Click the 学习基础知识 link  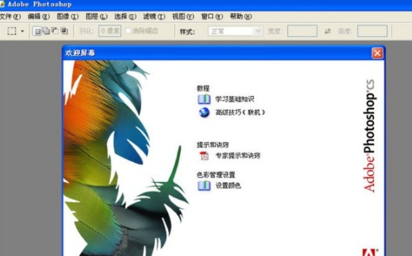[235, 99]
